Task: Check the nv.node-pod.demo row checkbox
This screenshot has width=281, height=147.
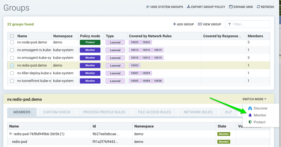Action: click(12, 42)
